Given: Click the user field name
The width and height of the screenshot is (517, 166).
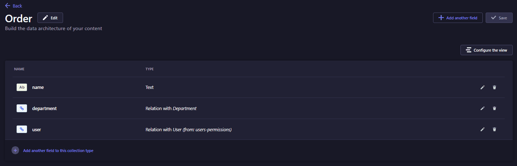Looking at the screenshot, I should 36,129.
